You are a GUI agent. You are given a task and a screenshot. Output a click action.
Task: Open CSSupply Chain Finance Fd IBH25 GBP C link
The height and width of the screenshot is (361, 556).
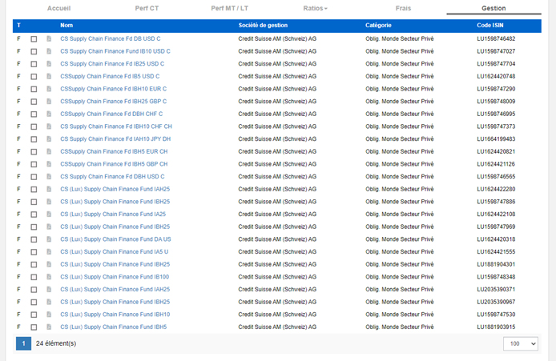[x=114, y=102]
